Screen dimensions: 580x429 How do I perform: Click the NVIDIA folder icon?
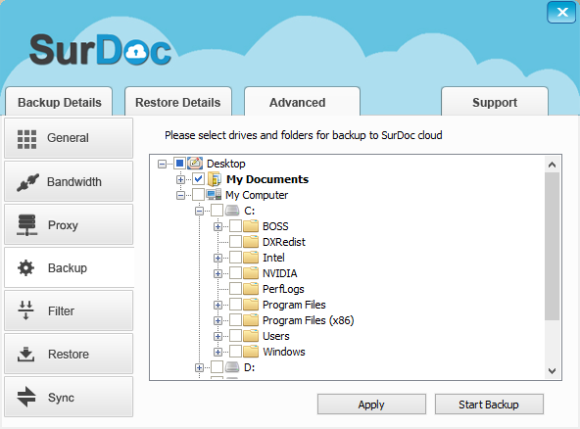pyautogui.click(x=251, y=273)
